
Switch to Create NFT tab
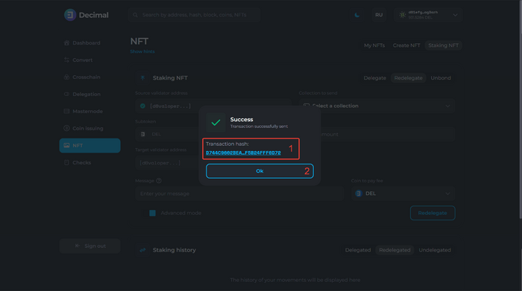406,45
